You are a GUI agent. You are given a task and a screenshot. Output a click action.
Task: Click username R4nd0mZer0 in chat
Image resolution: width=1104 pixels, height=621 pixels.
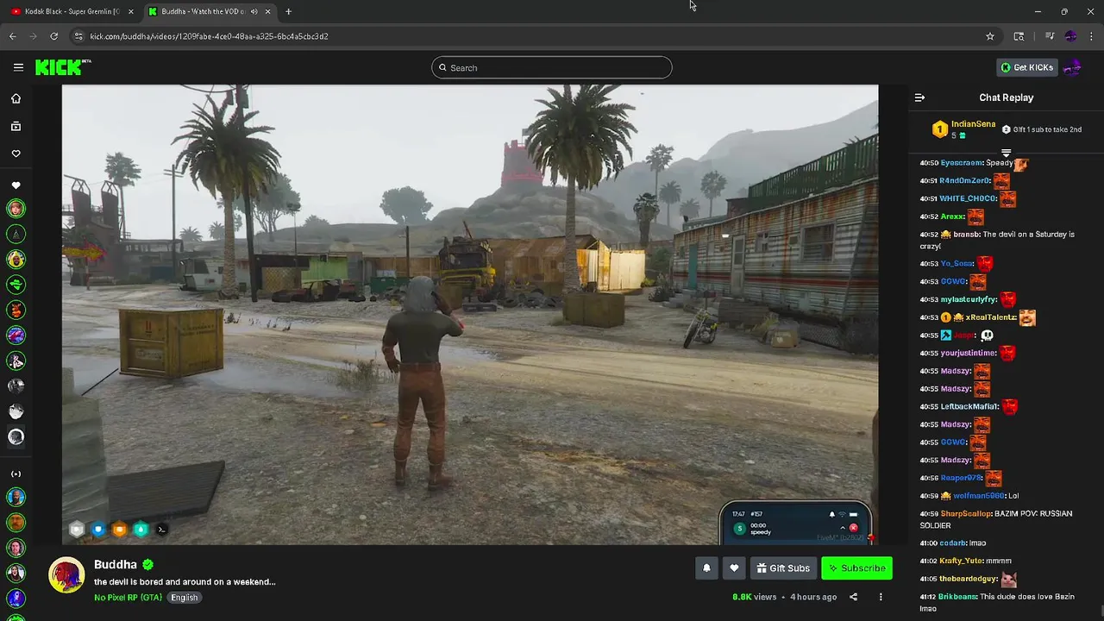pos(964,180)
